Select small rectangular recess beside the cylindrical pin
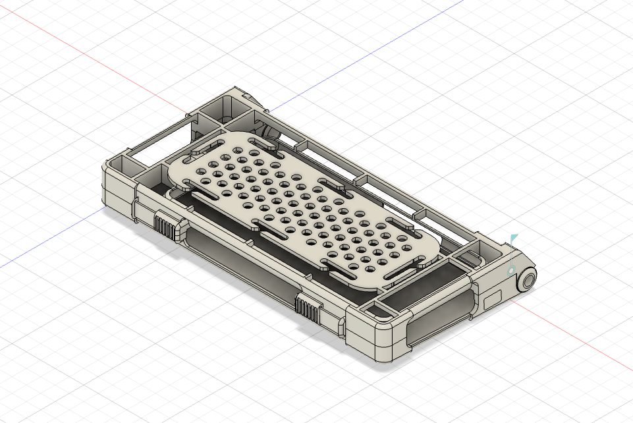The width and height of the screenshot is (633, 423). 493,300
